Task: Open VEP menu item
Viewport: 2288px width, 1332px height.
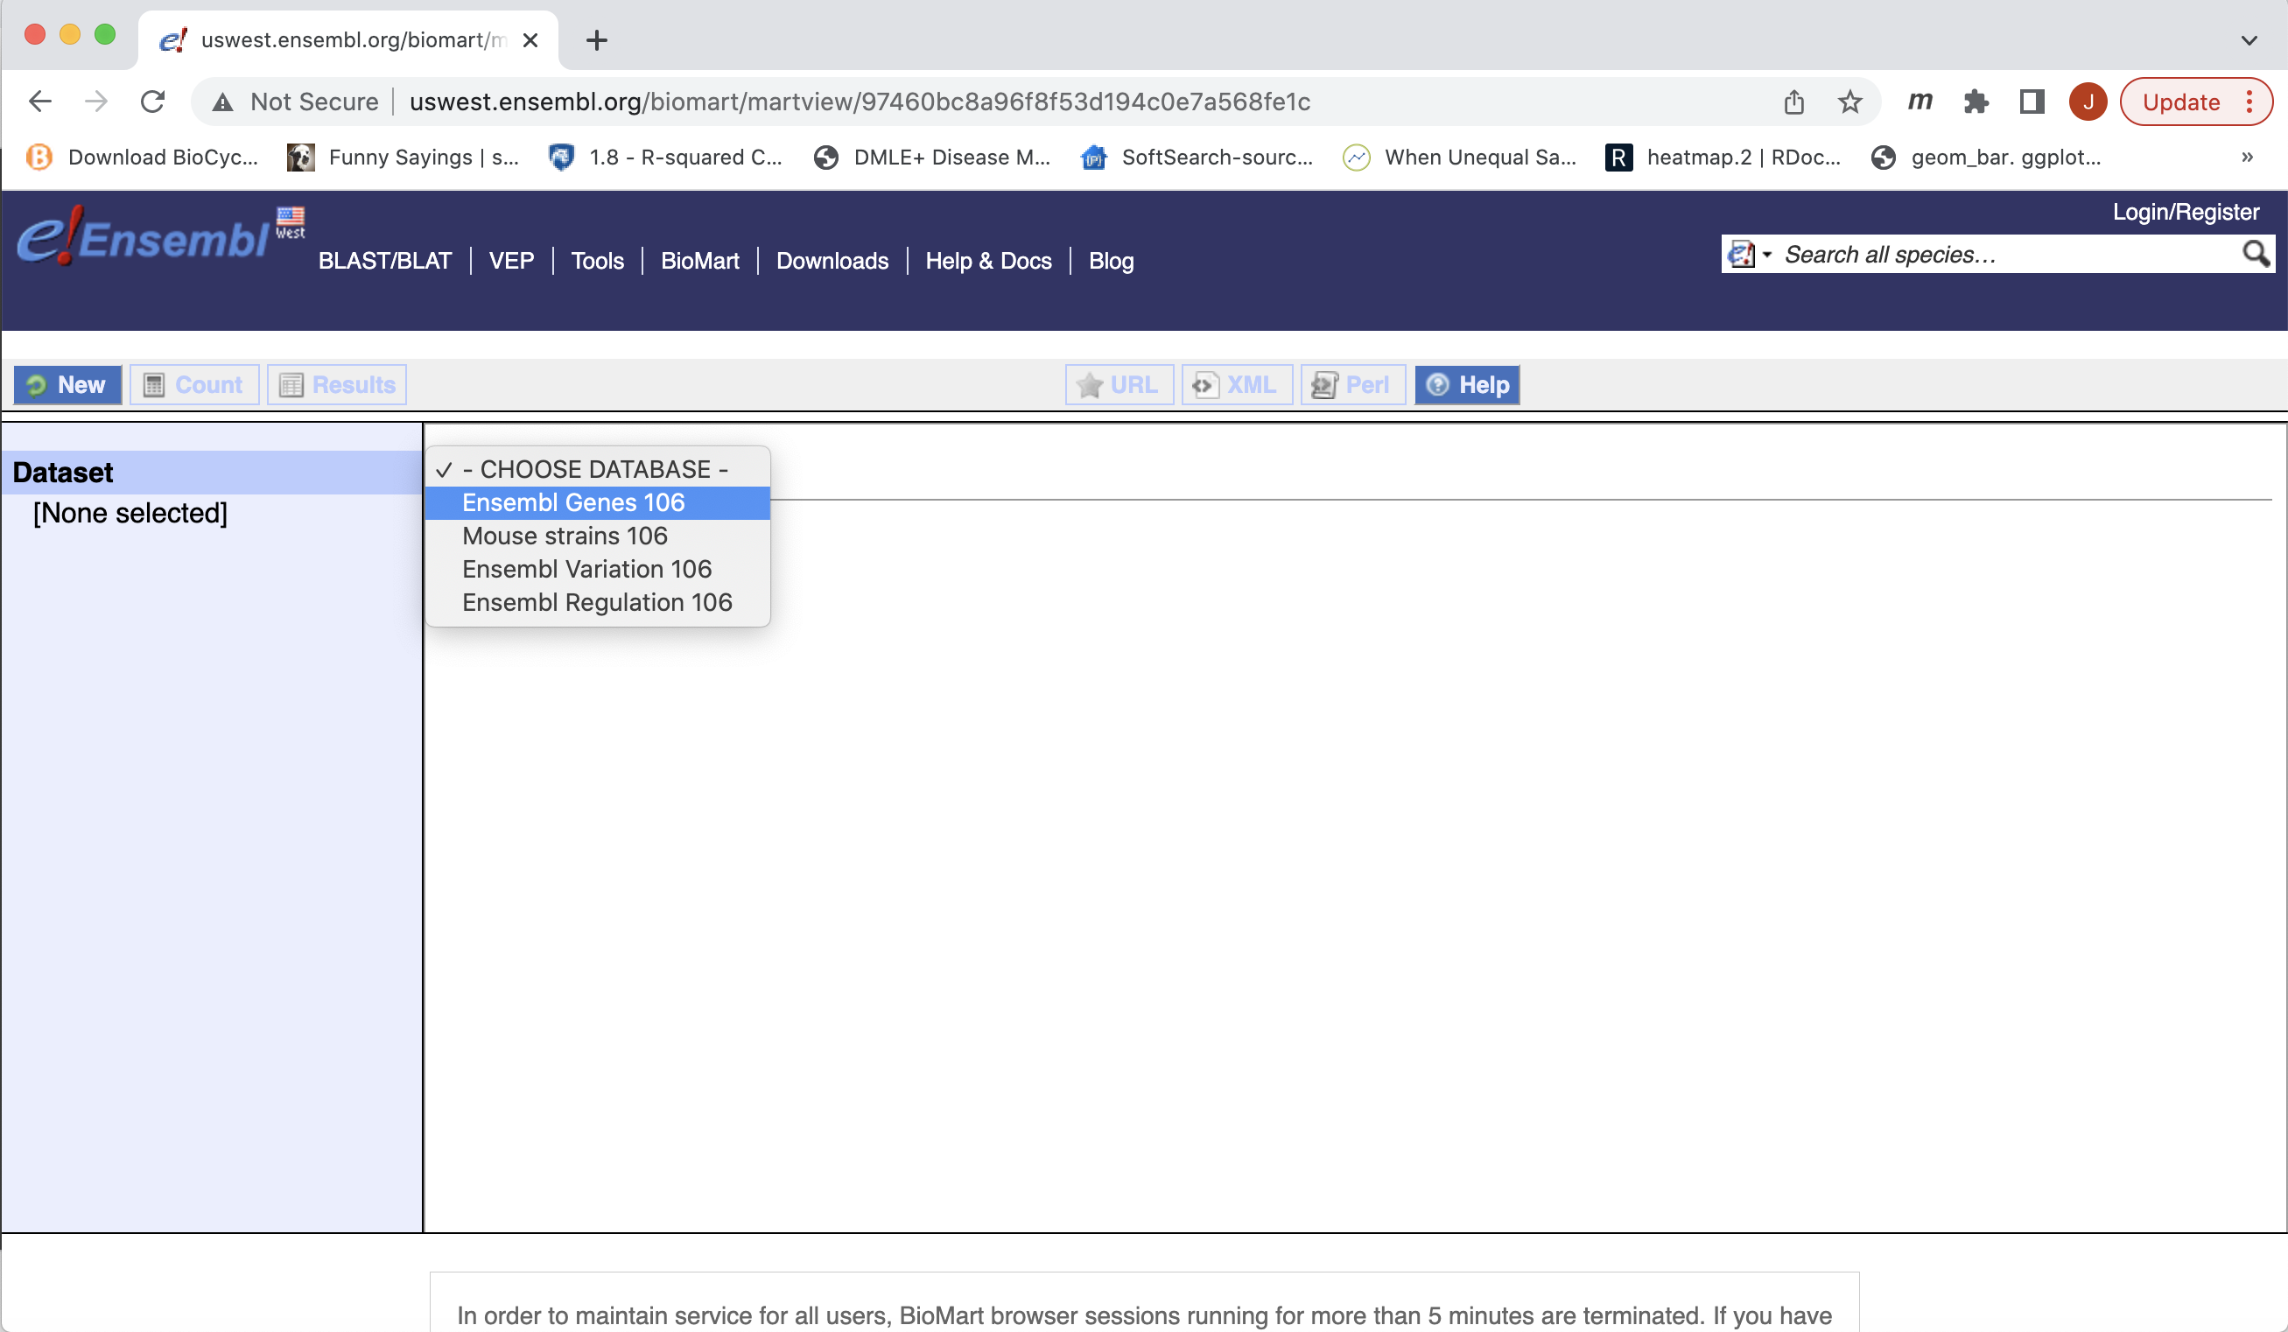Action: [x=511, y=261]
